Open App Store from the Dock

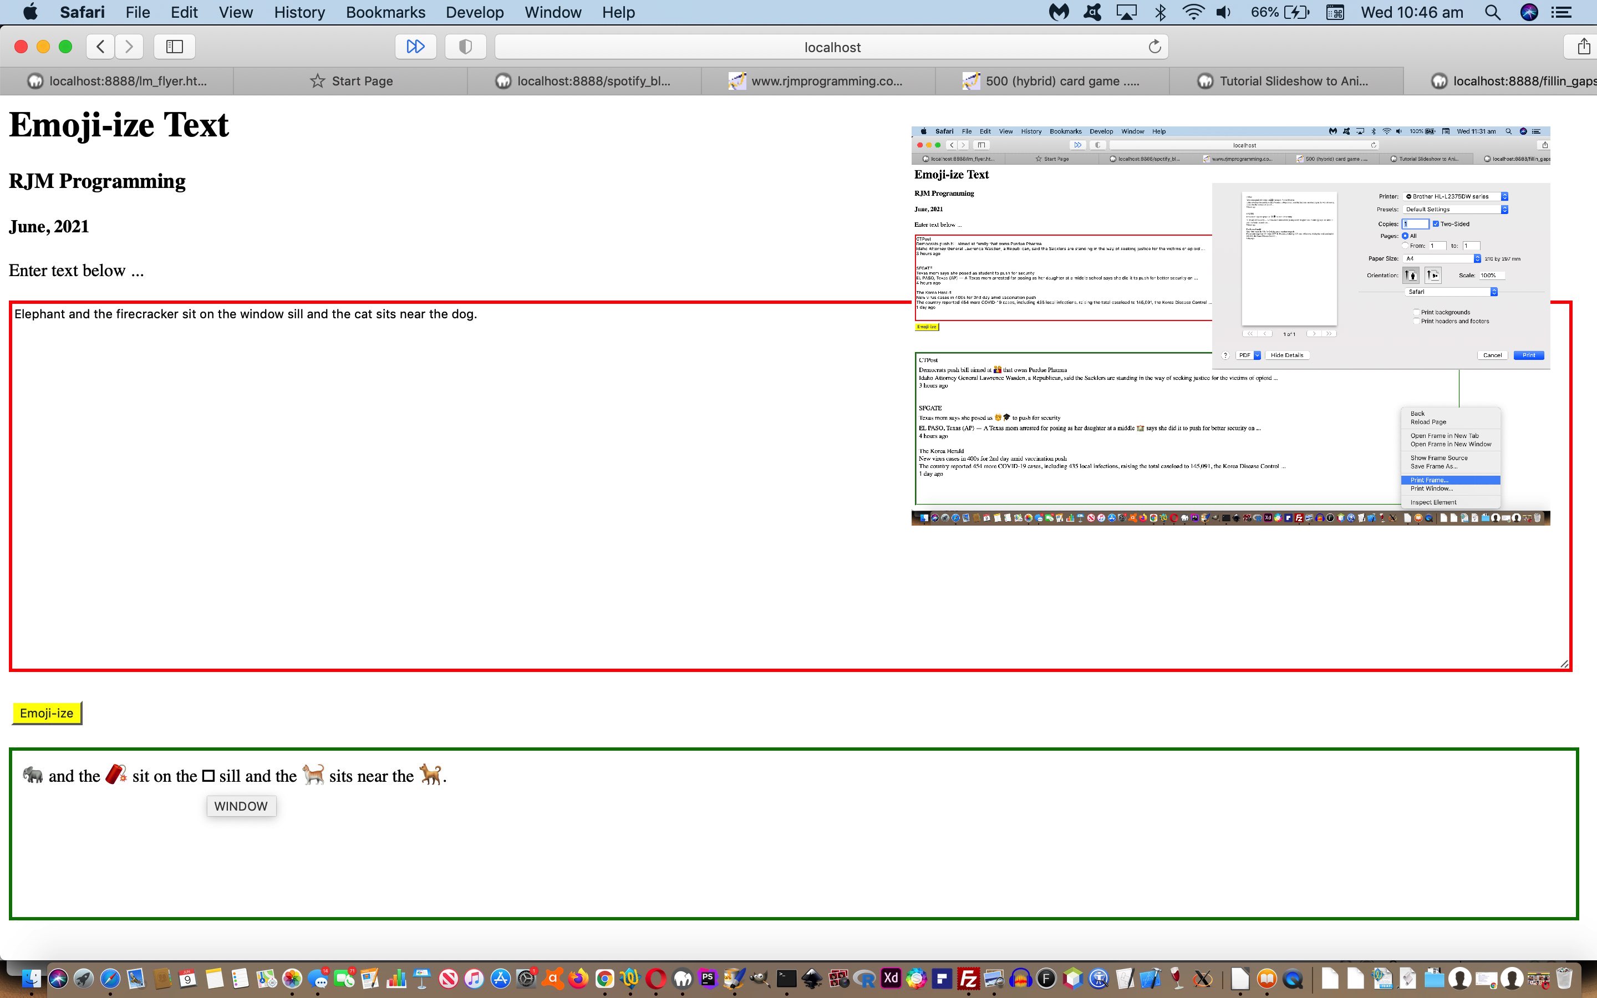point(500,978)
